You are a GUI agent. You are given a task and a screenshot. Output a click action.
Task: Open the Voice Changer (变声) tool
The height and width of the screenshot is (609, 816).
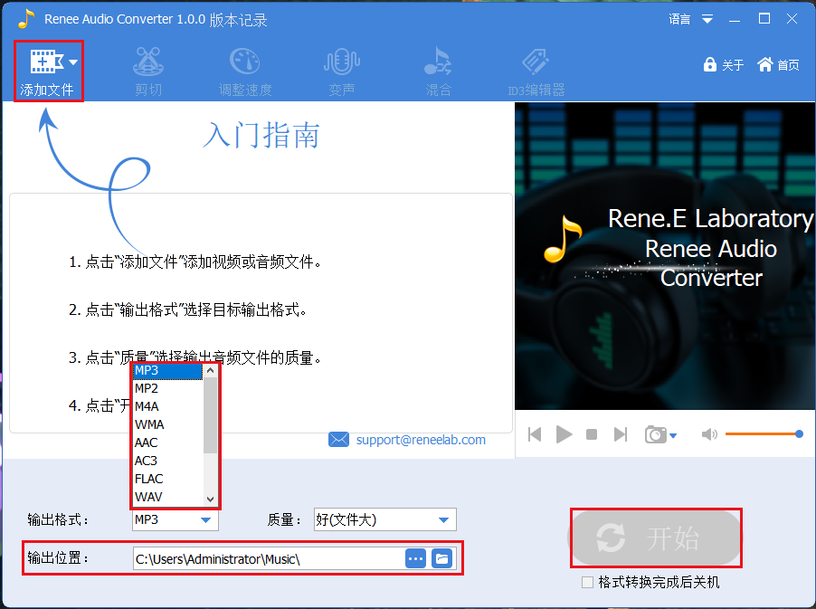[x=341, y=71]
